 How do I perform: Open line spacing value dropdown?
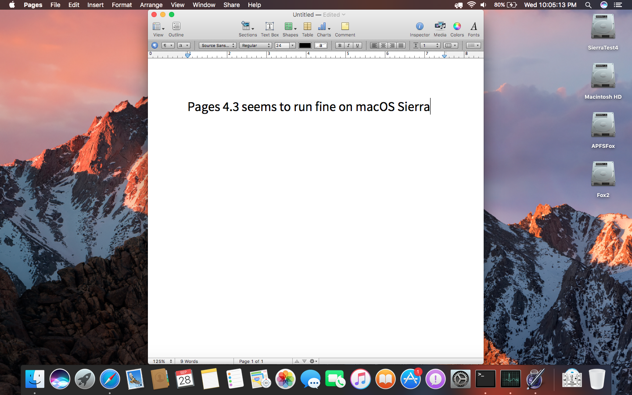click(x=430, y=45)
